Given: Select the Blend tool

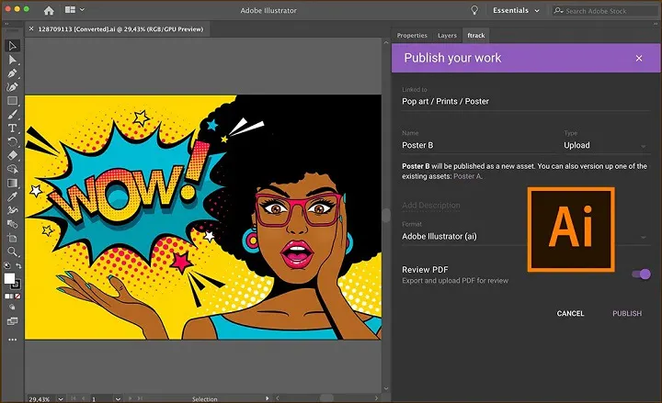Looking at the screenshot, I should click(x=12, y=224).
